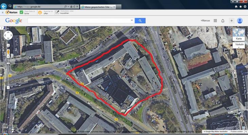Click the +Marcus profile link
This screenshot has height=135, width=248.
pos(205,21)
